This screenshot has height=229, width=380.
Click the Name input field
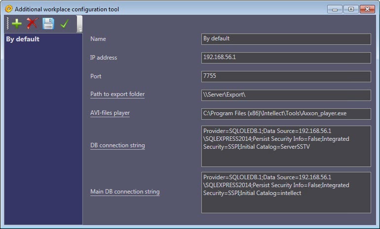[286, 39]
